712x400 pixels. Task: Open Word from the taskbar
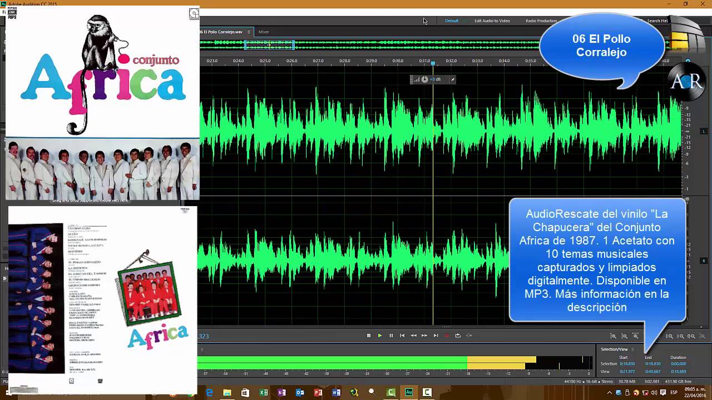[x=336, y=392]
